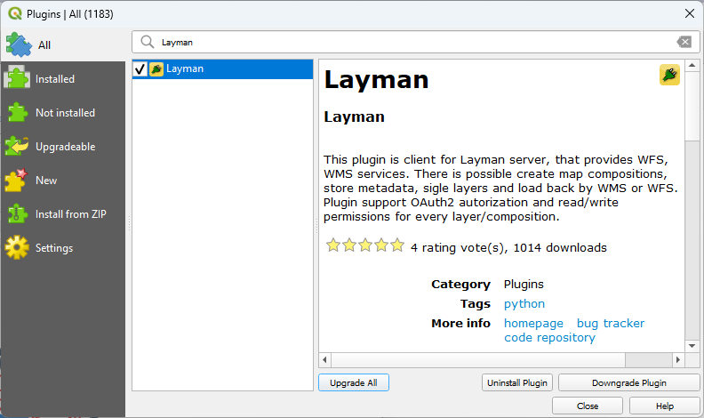Click the Upgrade All button
The height and width of the screenshot is (418, 704).
click(354, 383)
